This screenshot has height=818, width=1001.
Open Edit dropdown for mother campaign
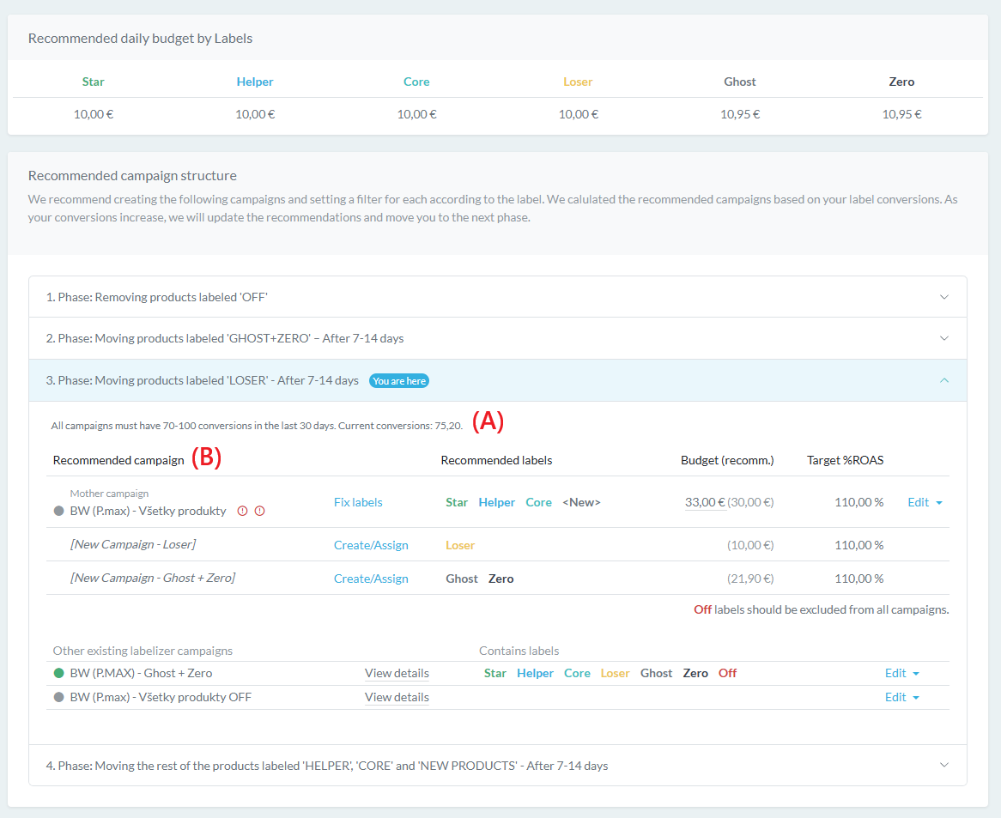click(925, 502)
